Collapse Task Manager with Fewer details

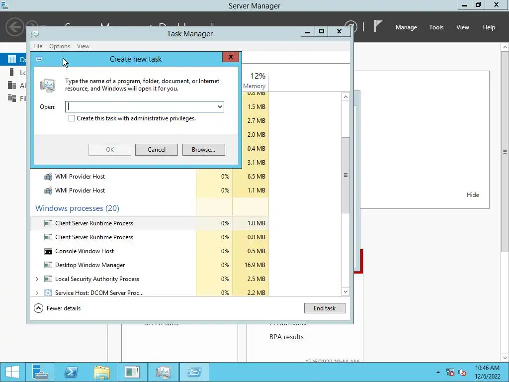(x=58, y=308)
